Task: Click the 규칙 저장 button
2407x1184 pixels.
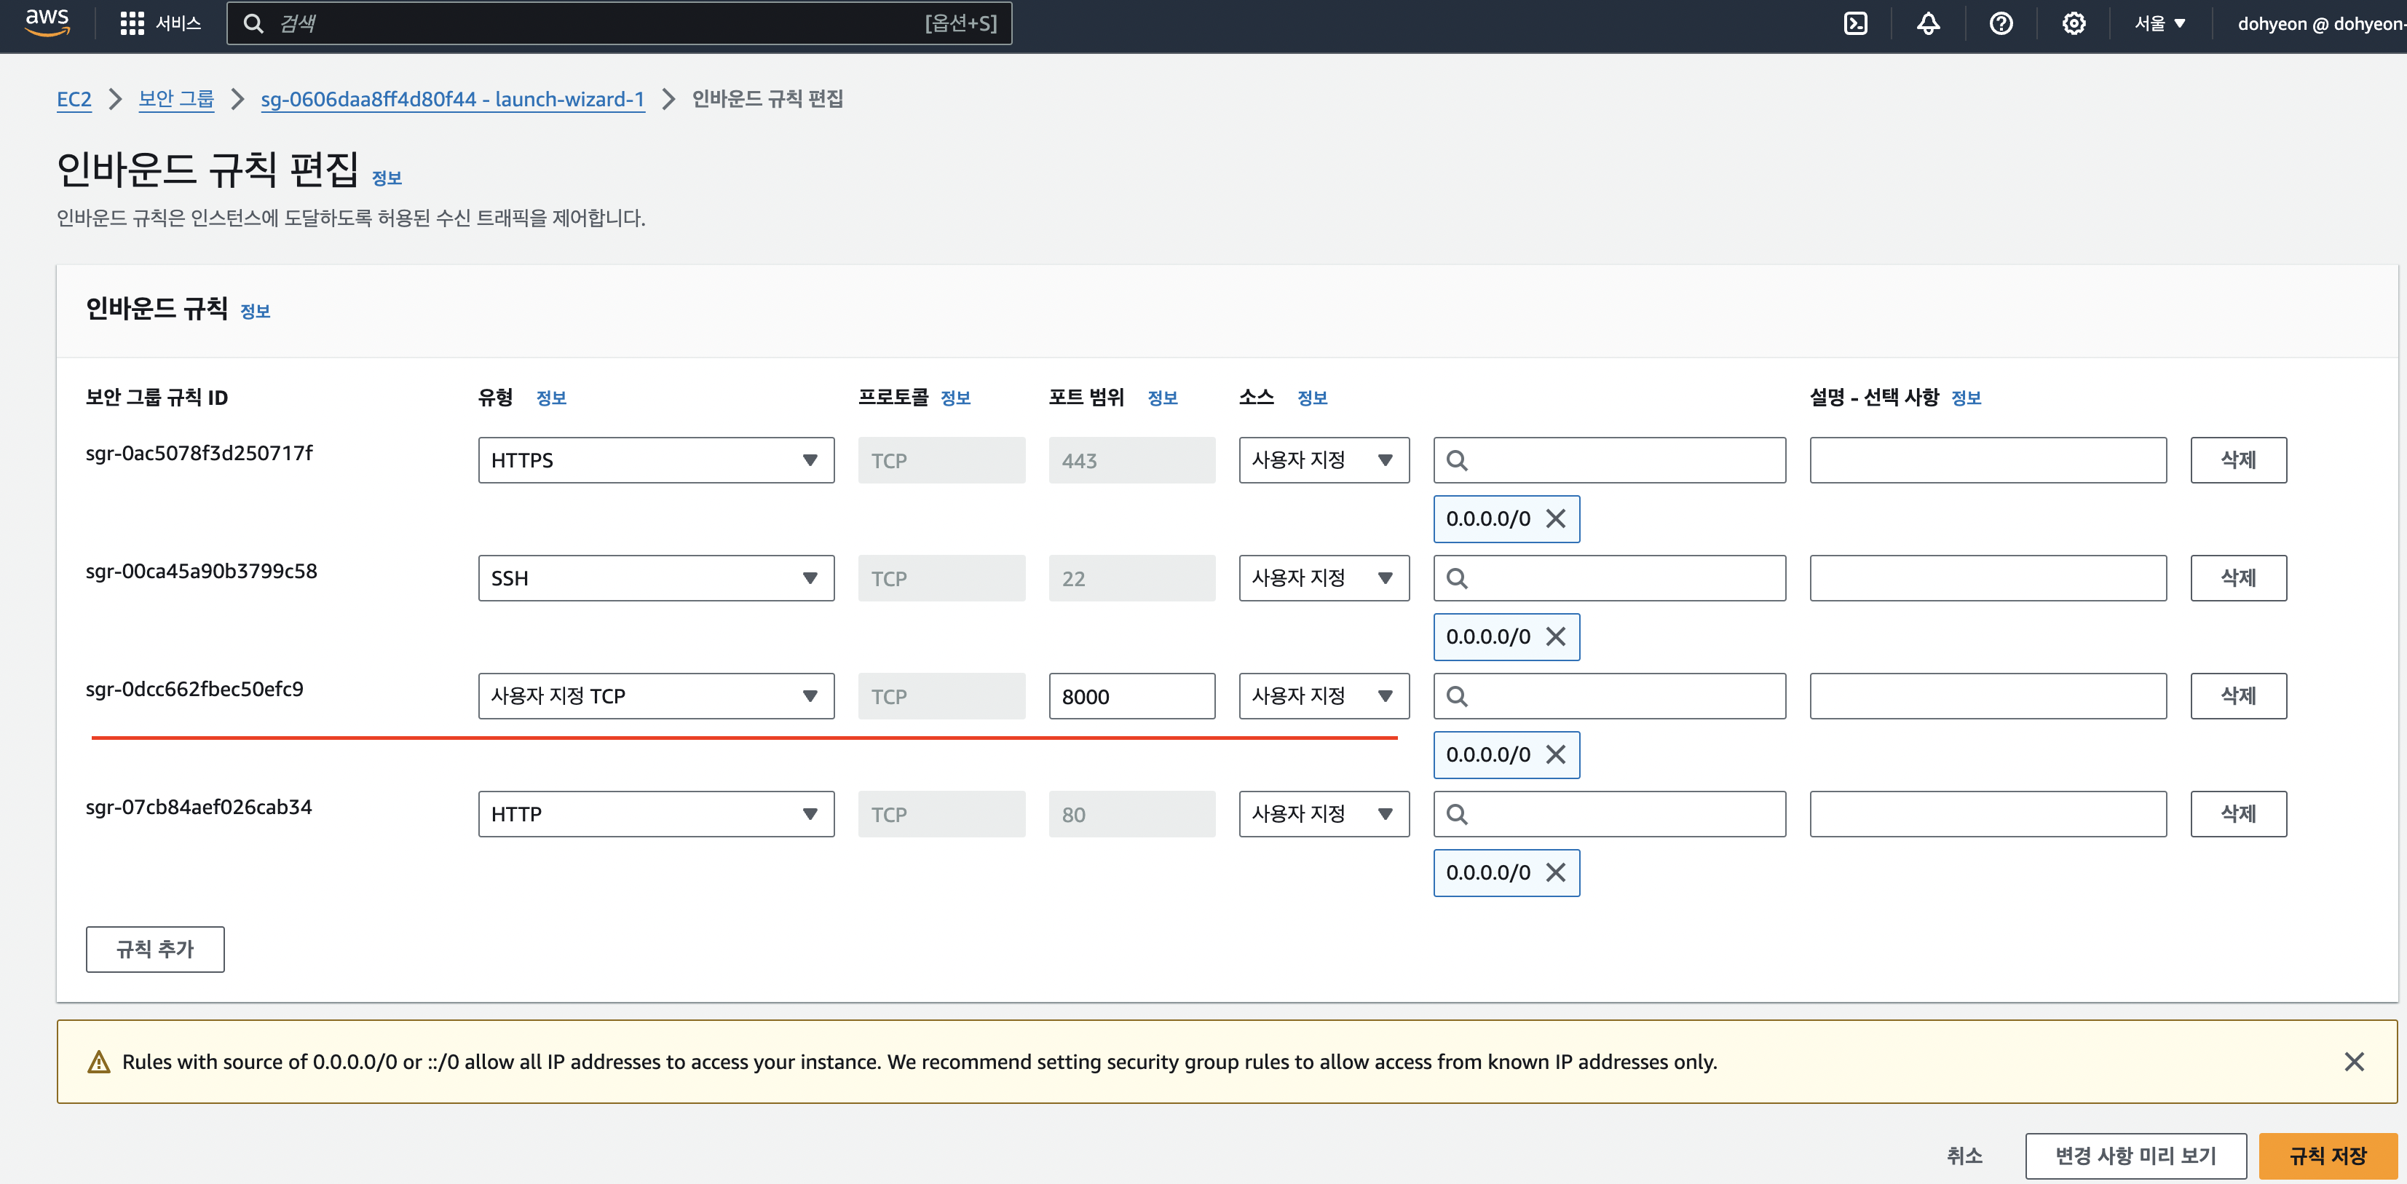Action: point(2327,1156)
